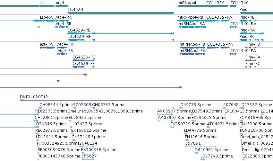The width and height of the screenshot is (273, 161).
Task: Click the EK300538.5prime label
Action: click(x=98, y=150)
